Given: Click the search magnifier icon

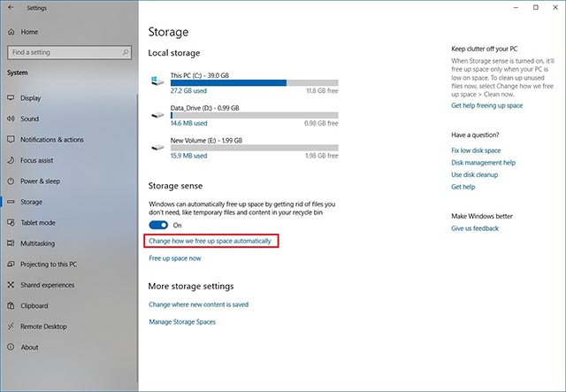Looking at the screenshot, I should (126, 52).
